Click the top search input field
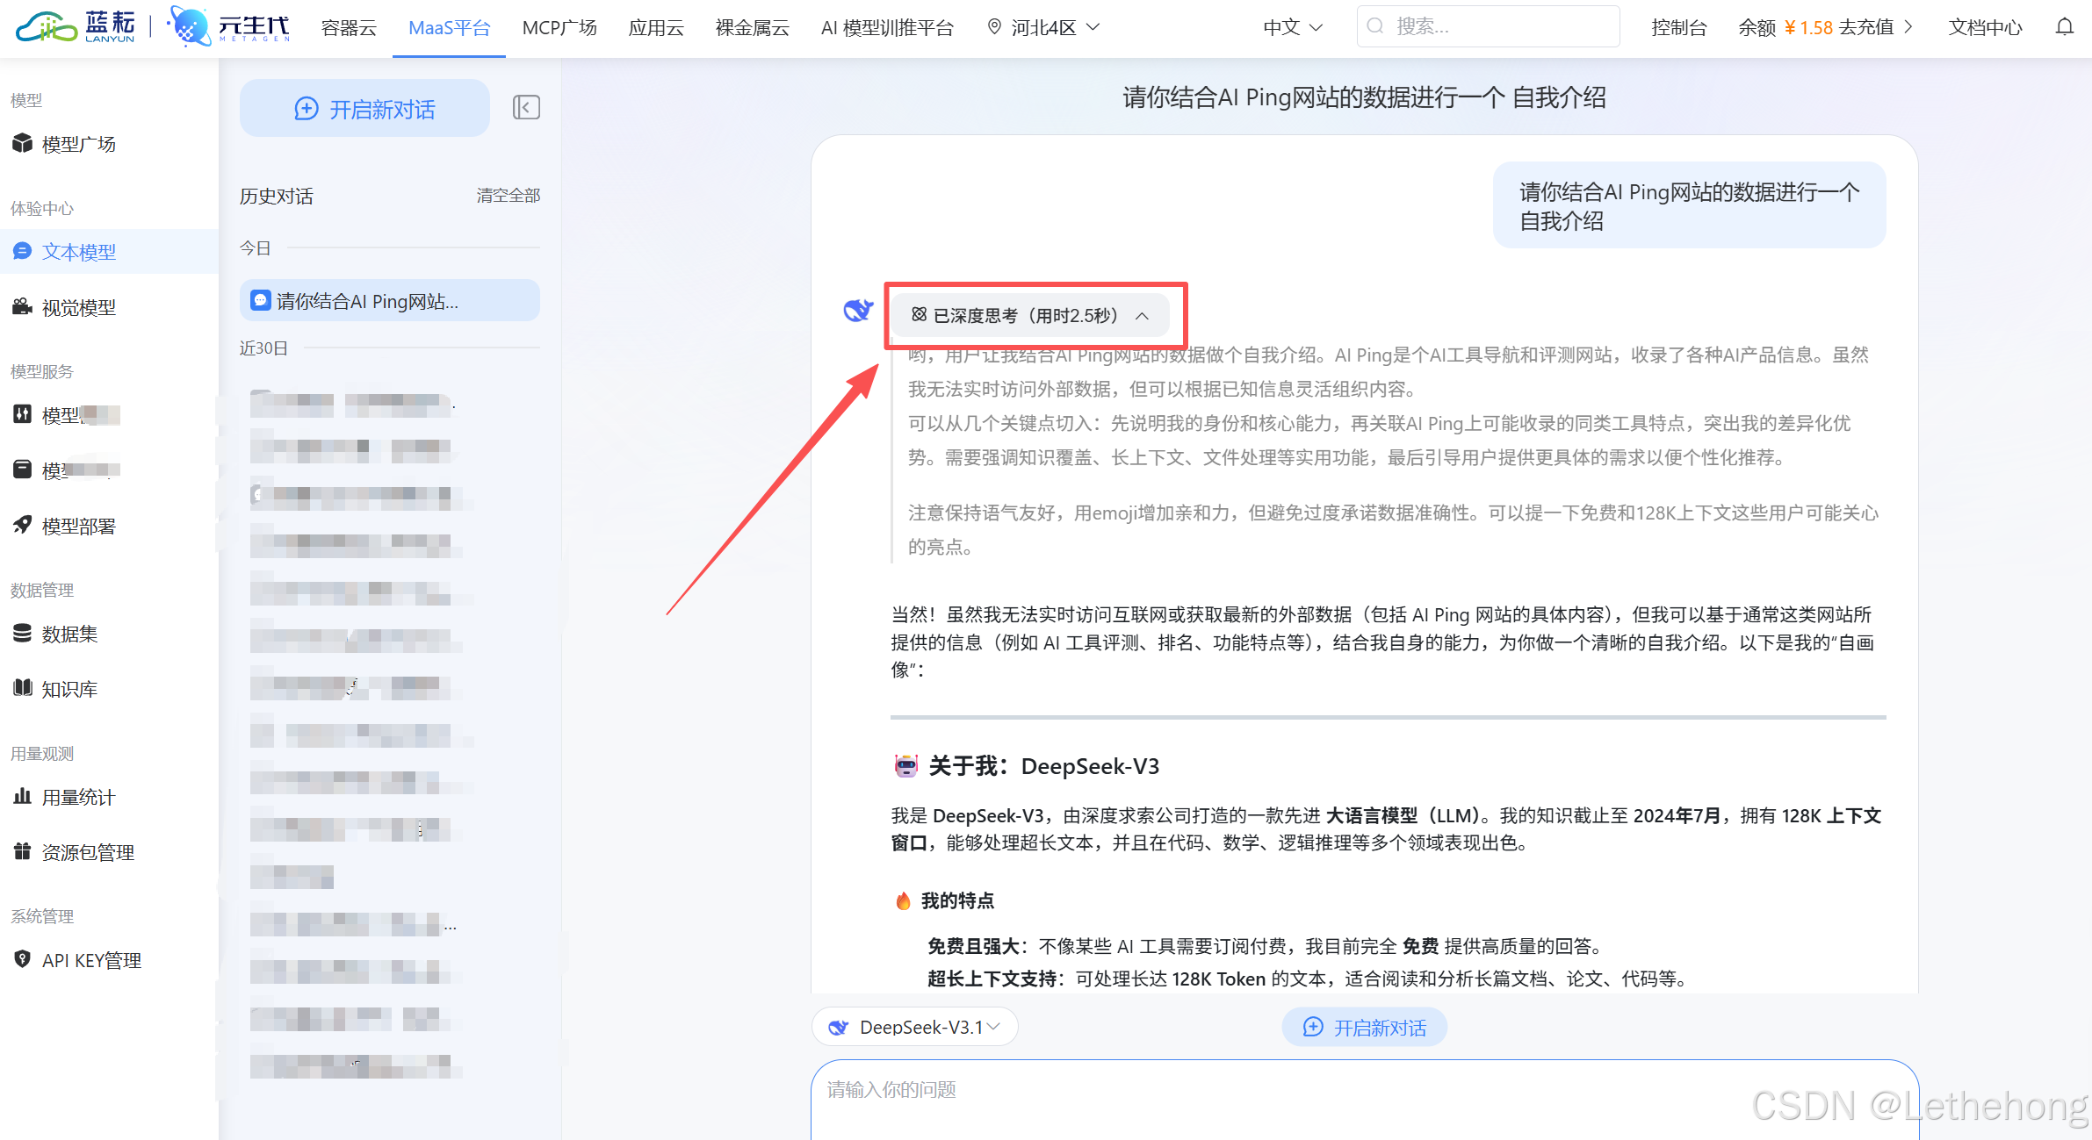 coord(1488,26)
